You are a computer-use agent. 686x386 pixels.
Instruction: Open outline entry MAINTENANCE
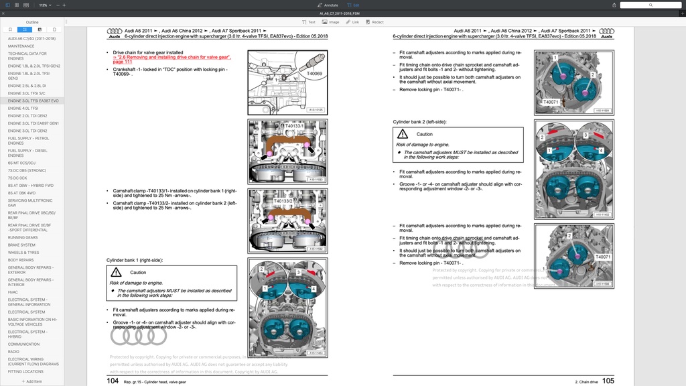click(x=21, y=46)
